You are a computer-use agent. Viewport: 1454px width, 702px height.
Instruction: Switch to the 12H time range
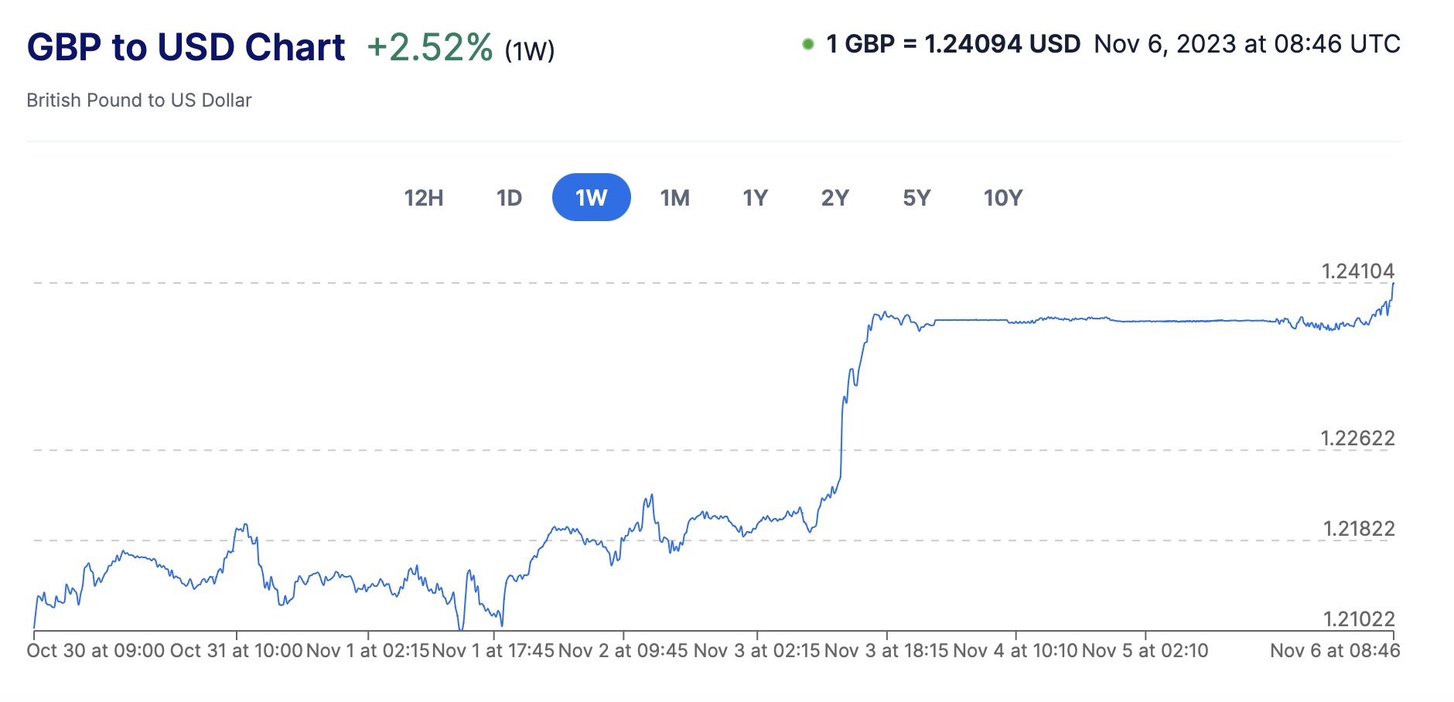(424, 198)
